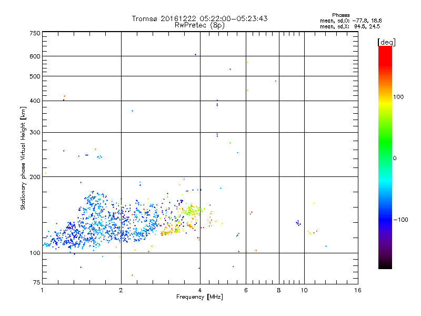The width and height of the screenshot is (421, 316).
Task: Click y-axis label '100'
Action: click(x=35, y=253)
